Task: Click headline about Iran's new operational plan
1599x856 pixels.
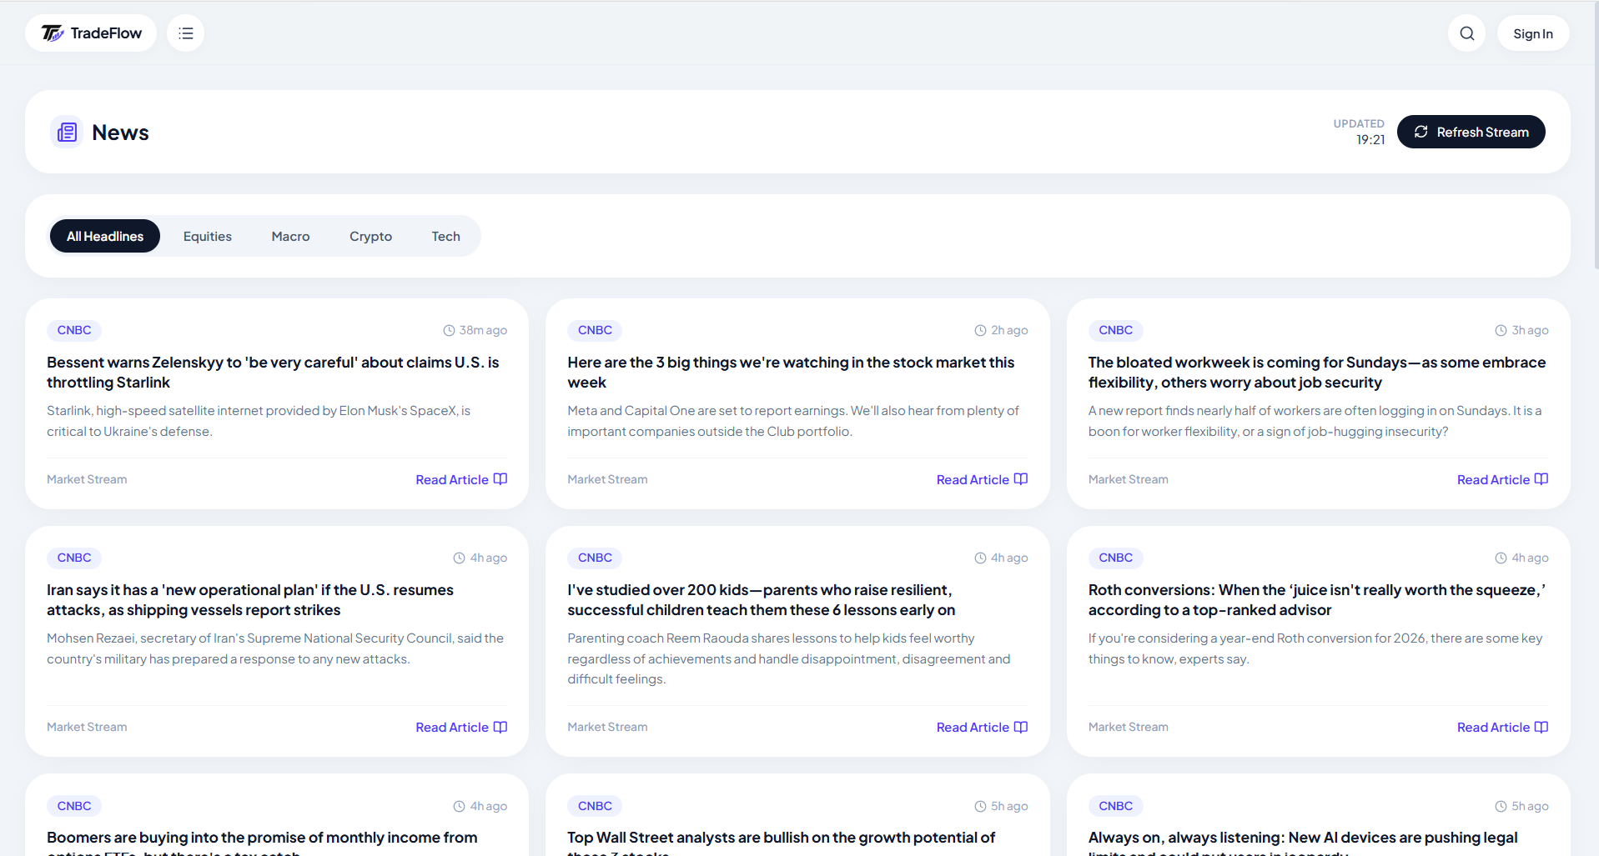Action: (250, 600)
